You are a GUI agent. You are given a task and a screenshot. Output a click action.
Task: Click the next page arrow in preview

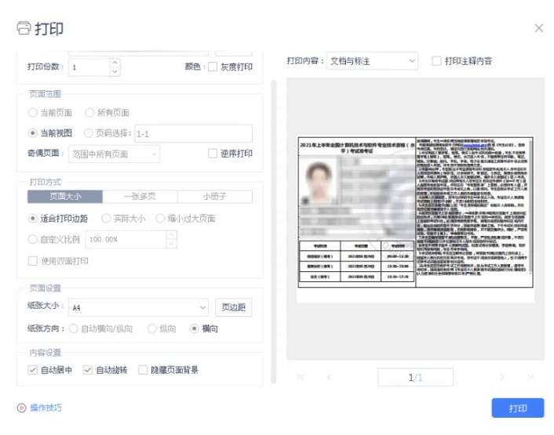pos(502,377)
